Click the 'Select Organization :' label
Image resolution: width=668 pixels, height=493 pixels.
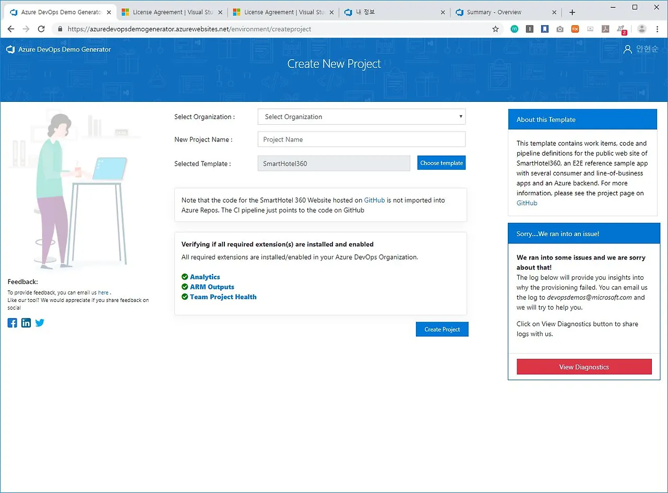pyautogui.click(x=205, y=117)
